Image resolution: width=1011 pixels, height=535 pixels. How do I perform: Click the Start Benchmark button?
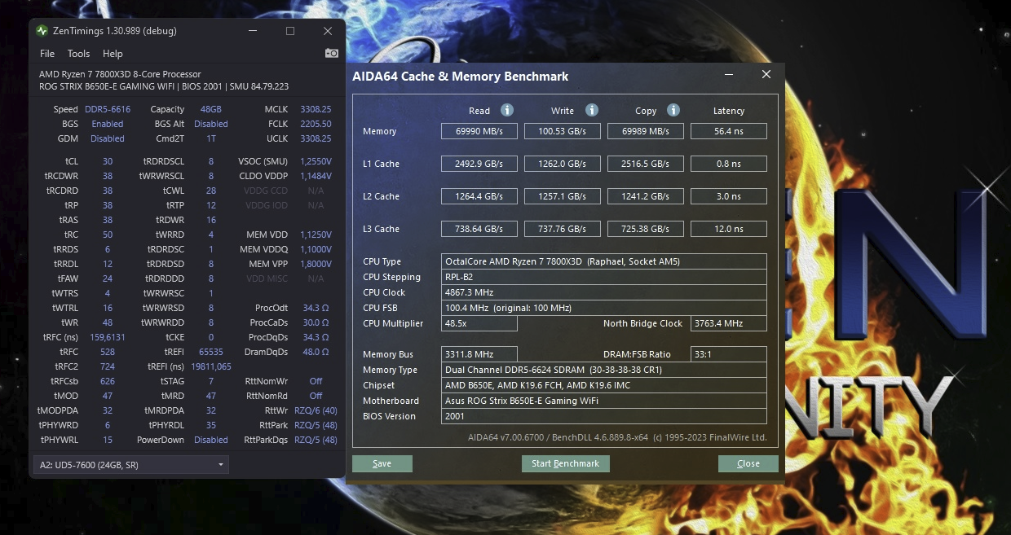coord(565,463)
